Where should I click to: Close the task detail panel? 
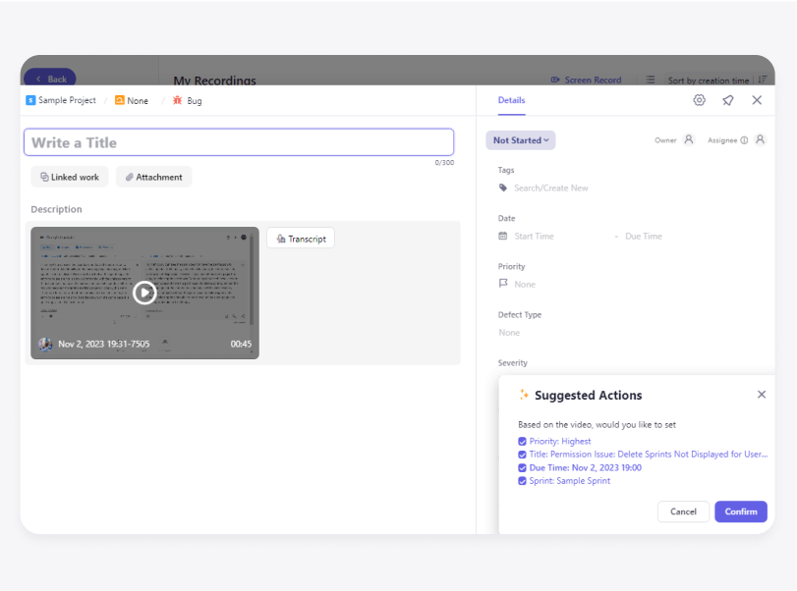(x=757, y=100)
